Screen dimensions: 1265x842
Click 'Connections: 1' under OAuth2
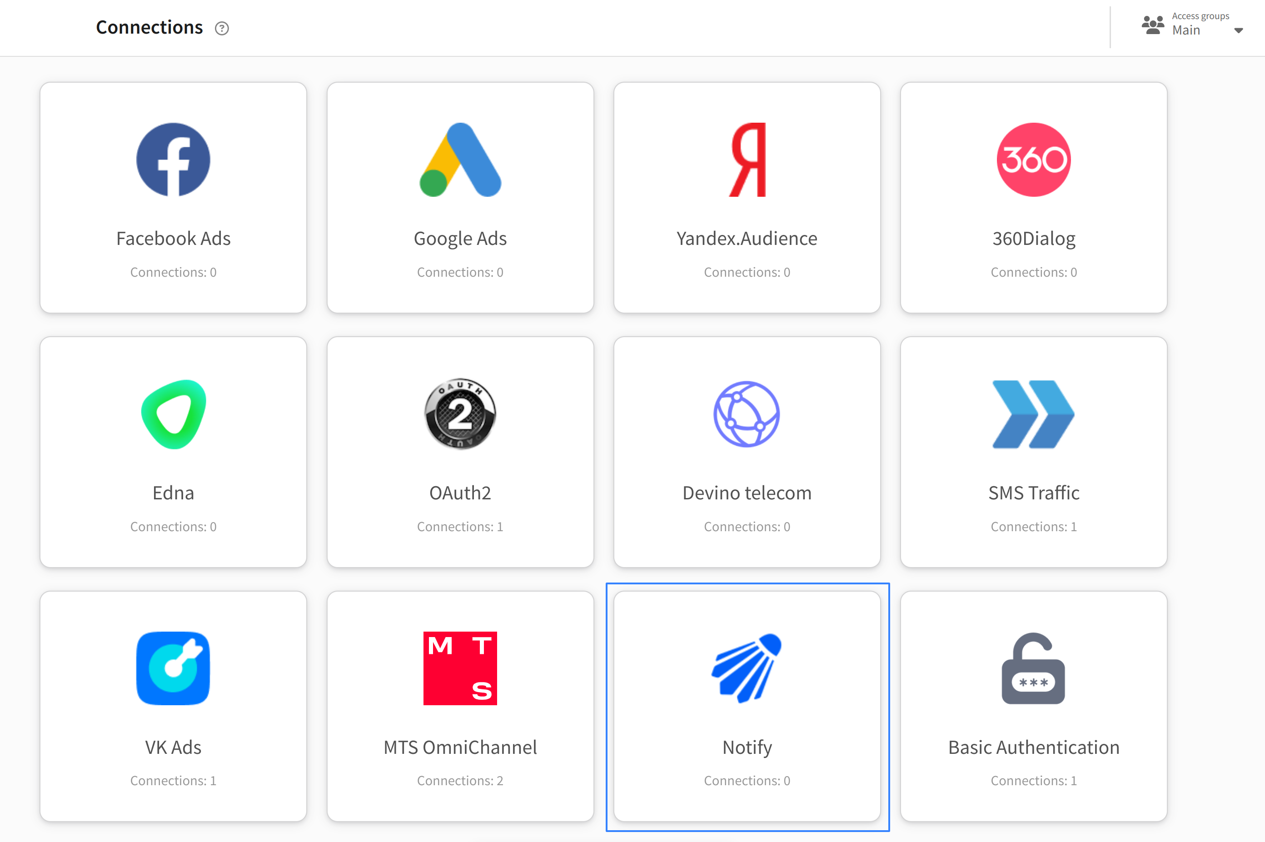pos(460,527)
